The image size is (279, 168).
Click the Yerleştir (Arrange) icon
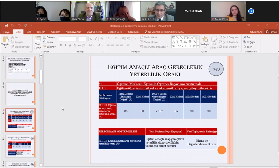[205, 40]
